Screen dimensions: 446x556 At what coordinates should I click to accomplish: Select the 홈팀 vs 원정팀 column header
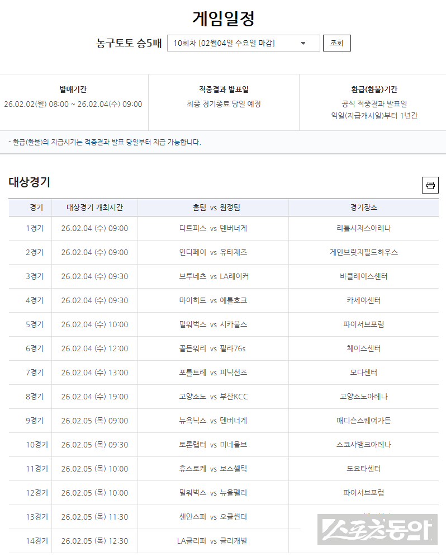point(213,208)
